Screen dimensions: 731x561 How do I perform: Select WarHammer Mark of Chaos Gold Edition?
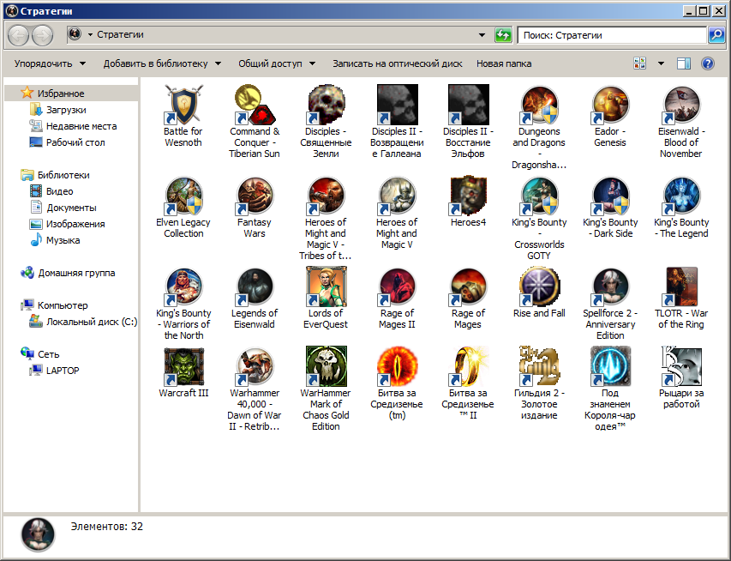pos(326,389)
